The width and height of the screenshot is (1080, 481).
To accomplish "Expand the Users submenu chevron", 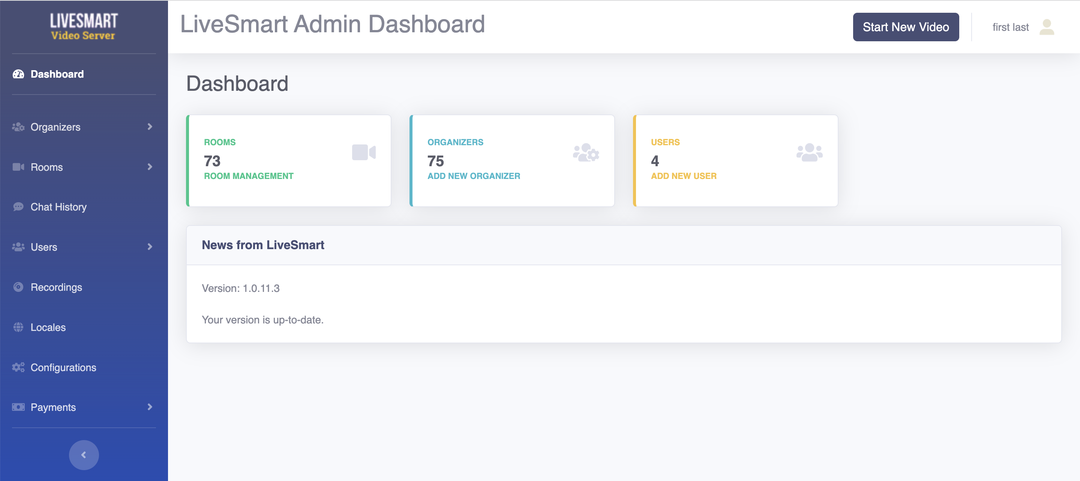I will [150, 247].
